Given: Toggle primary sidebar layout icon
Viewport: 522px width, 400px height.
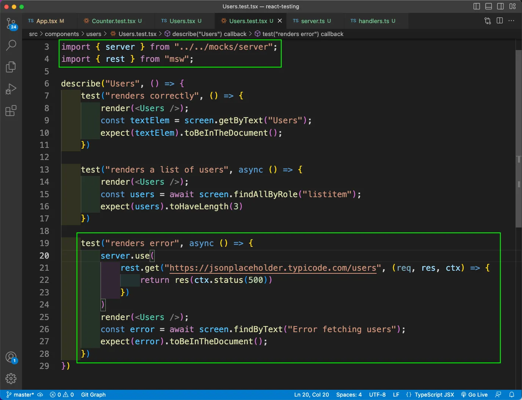Looking at the screenshot, I should (477, 6).
